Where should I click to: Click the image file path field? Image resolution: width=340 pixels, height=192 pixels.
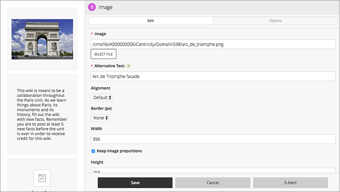pyautogui.click(x=213, y=44)
